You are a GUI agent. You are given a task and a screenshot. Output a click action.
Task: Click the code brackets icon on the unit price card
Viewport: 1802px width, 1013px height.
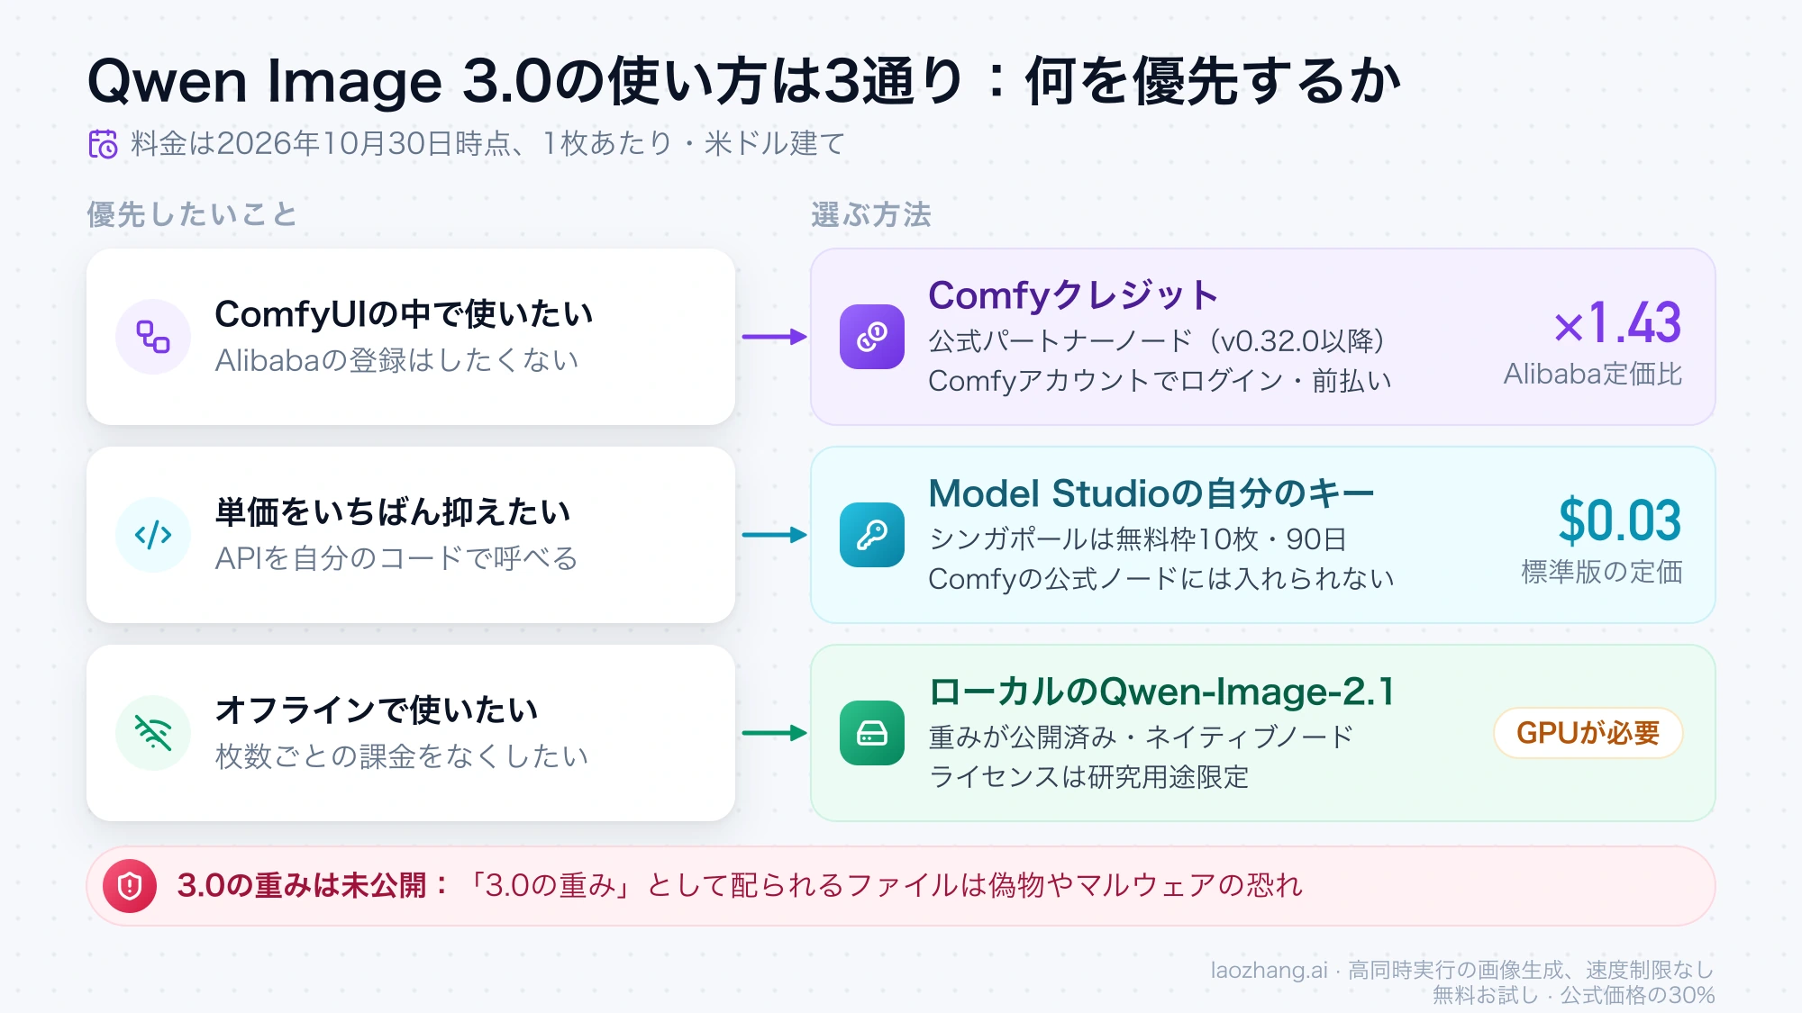153,535
